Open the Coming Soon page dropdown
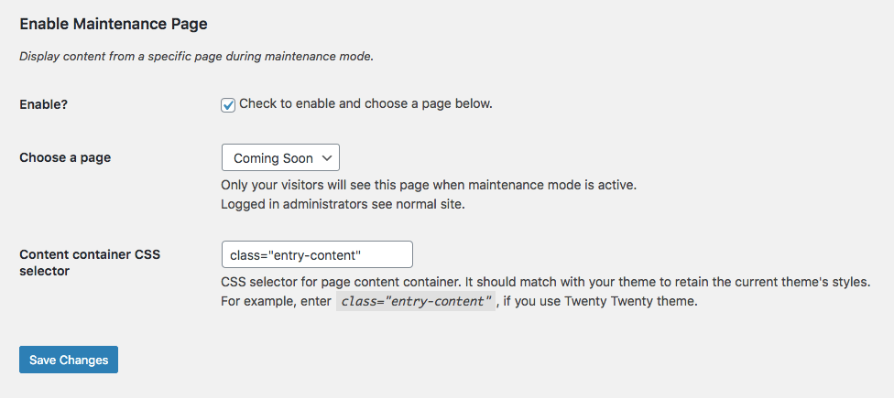The width and height of the screenshot is (894, 398). coord(280,158)
